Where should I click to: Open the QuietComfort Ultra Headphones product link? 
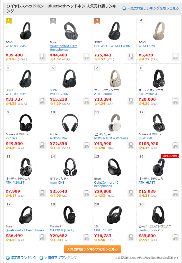(x=63, y=48)
